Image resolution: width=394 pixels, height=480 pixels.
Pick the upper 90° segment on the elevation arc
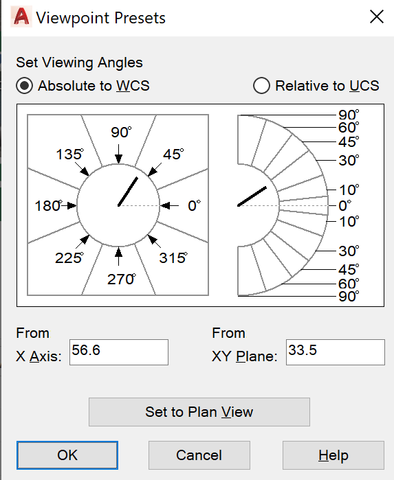click(x=250, y=141)
